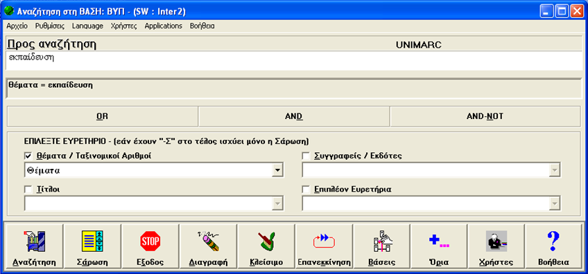Click the AND operator button
588x274 pixels.
tap(294, 116)
